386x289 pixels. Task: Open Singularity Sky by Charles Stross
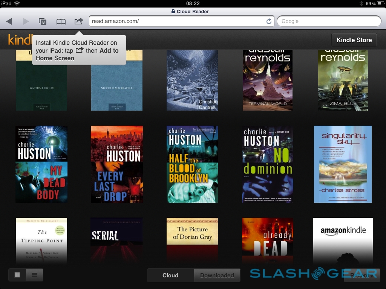(343, 164)
